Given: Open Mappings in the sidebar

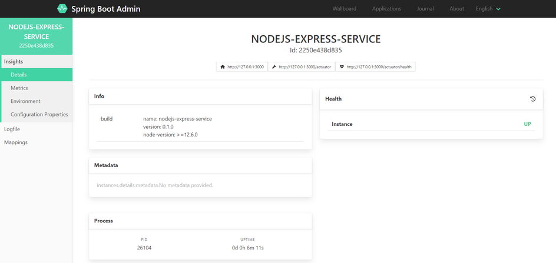Looking at the screenshot, I should (x=37, y=142).
